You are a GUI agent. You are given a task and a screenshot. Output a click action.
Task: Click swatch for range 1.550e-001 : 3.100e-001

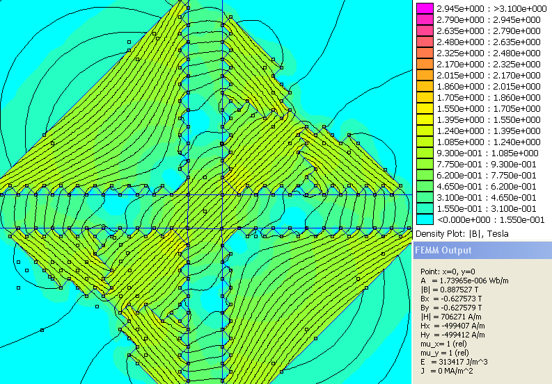[425, 209]
